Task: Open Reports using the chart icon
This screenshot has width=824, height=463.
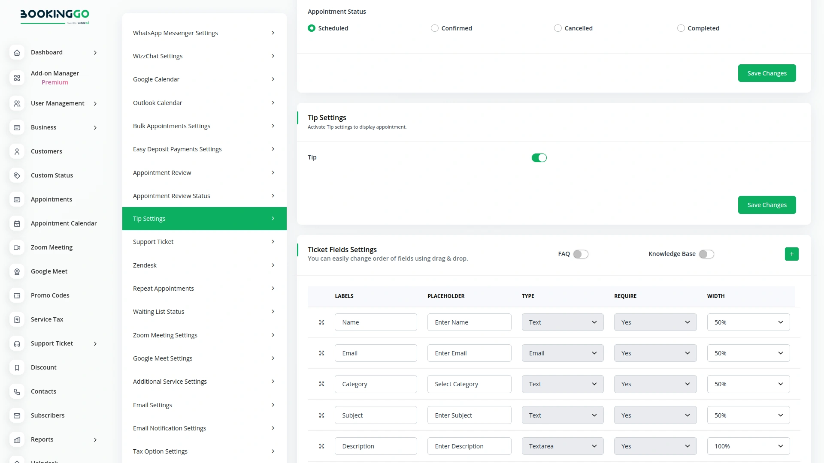Action: coord(17,439)
